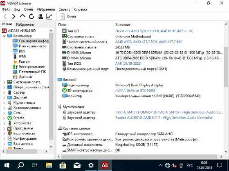This screenshot has height=171, width=229.
Task: Expand the Мультимедиа tree node
Action: pos(4,103)
